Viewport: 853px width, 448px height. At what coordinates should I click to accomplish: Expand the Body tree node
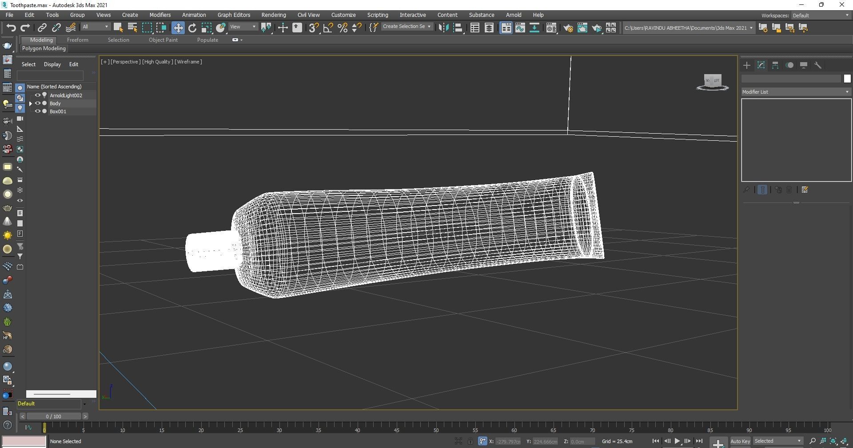click(31, 103)
